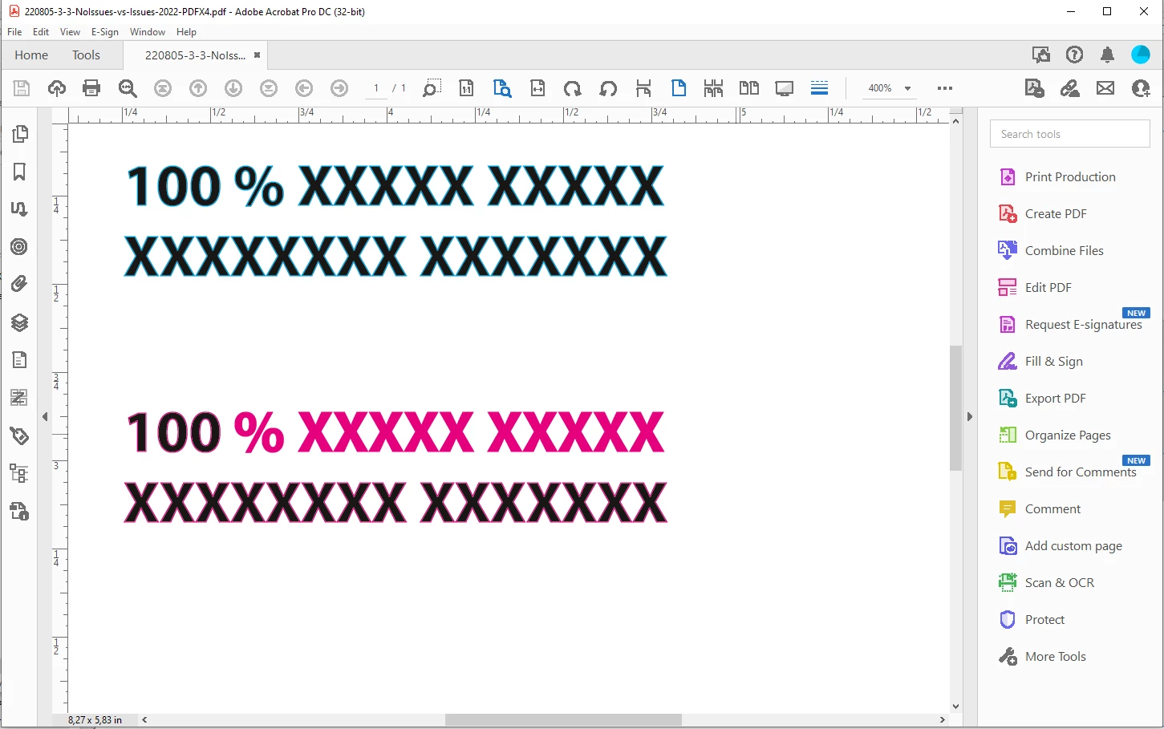Switch to the Home tab
Screen dimensions: 1164x729
click(x=31, y=55)
